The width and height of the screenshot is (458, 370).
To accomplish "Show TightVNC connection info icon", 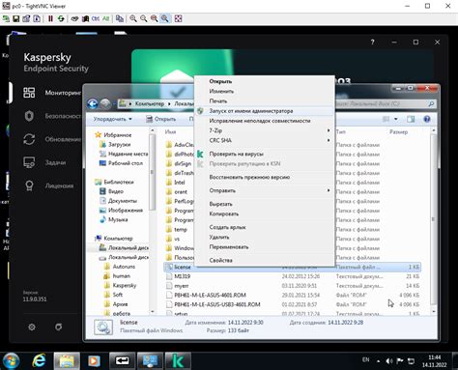I will 37,18.
